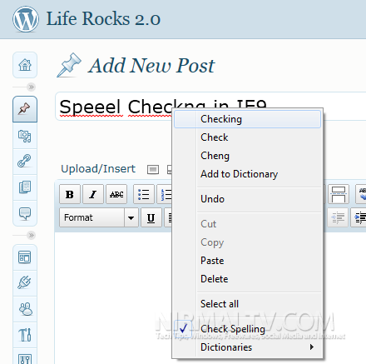Image resolution: width=366 pixels, height=364 pixels.
Task: Select Delete in context menu
Action: [247, 279]
